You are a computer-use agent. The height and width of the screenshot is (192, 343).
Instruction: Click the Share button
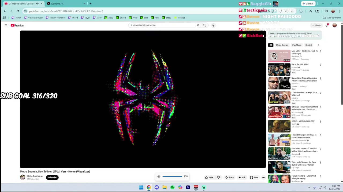pos(229,177)
